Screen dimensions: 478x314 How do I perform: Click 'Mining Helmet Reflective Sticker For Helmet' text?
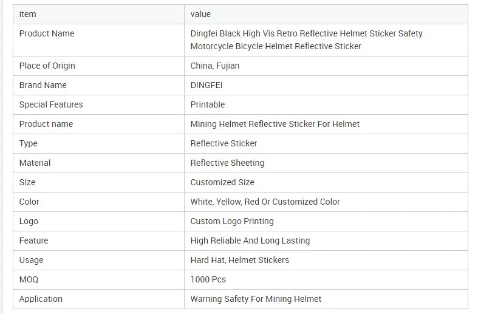pyautogui.click(x=275, y=124)
